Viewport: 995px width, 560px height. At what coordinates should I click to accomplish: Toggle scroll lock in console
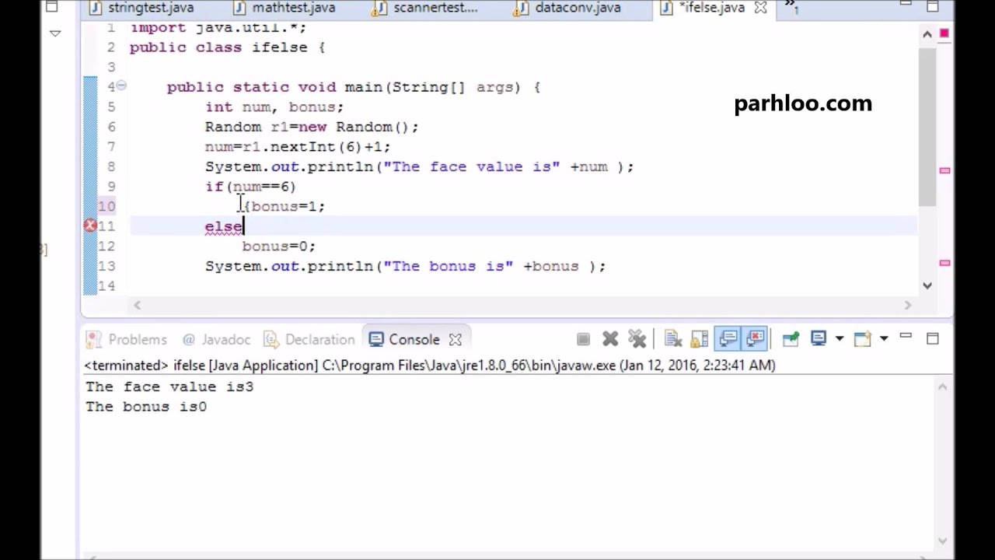[x=700, y=339]
